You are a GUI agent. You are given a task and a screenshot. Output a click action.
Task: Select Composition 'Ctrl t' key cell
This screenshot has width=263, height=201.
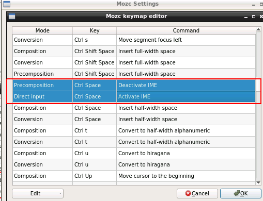[95, 130]
